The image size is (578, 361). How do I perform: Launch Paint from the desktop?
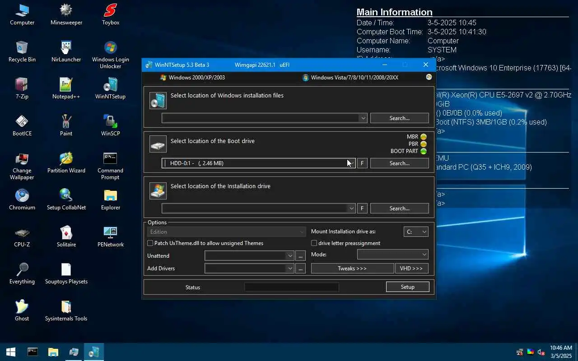66,125
